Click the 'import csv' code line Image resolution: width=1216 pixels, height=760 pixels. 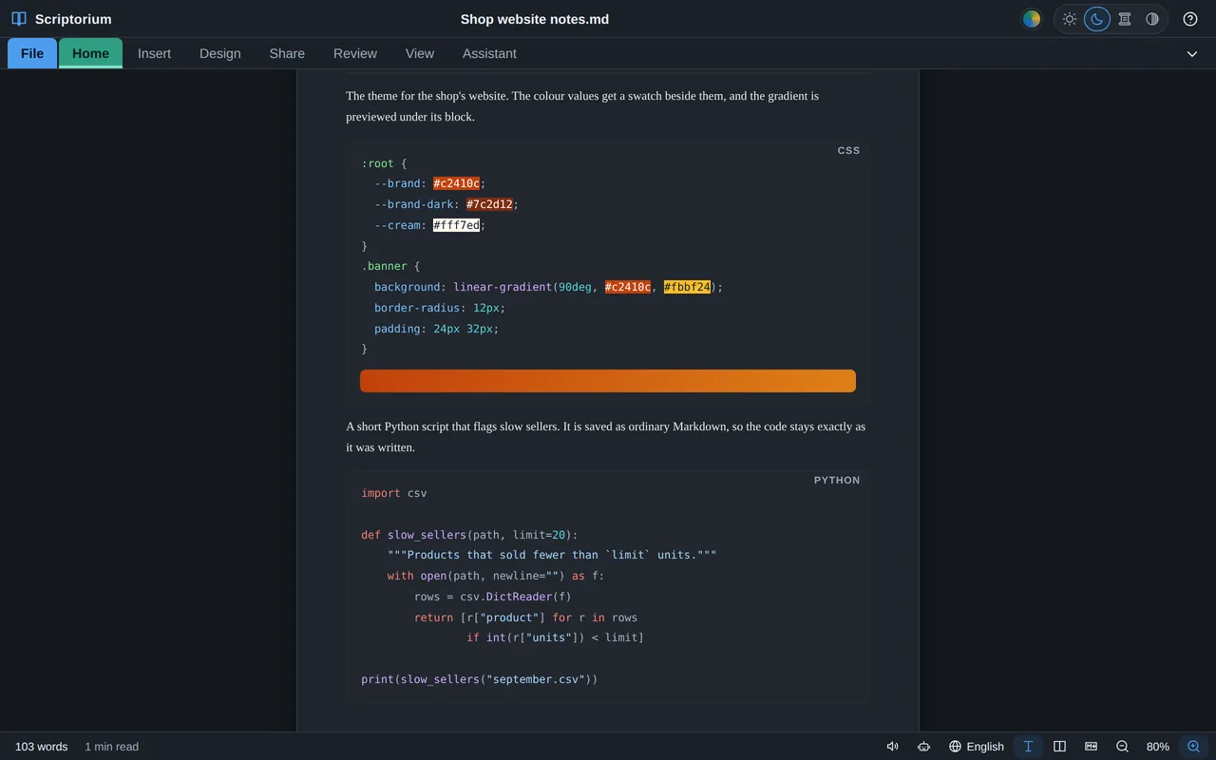tap(394, 493)
